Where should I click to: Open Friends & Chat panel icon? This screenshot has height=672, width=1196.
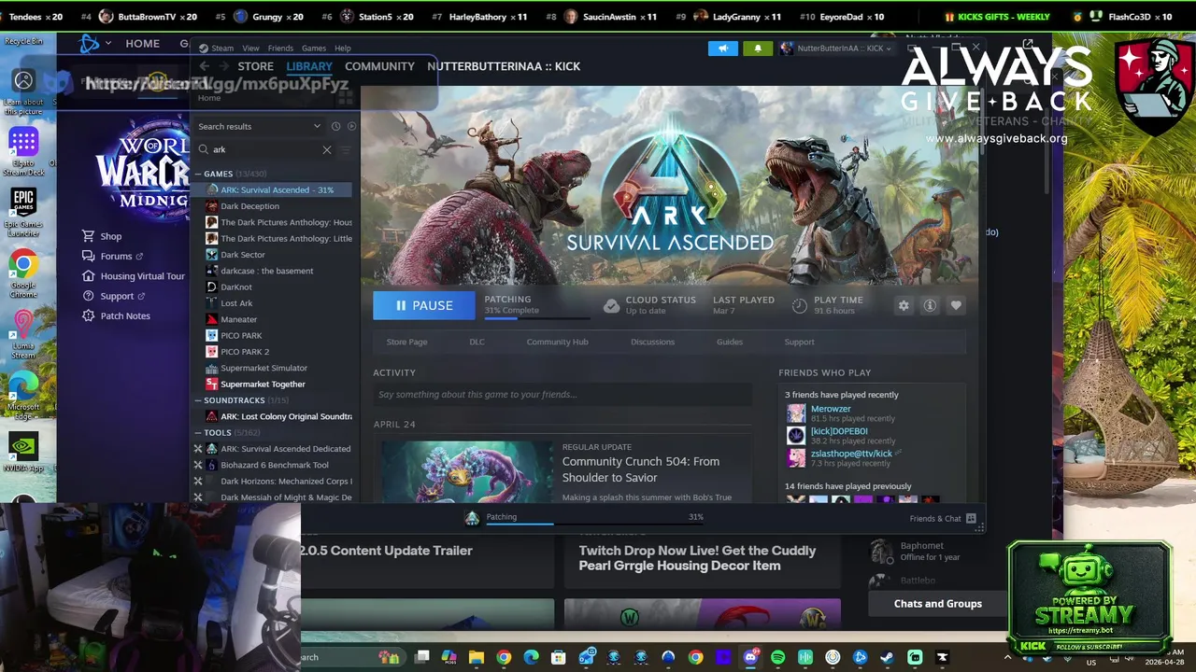pyautogui.click(x=971, y=518)
